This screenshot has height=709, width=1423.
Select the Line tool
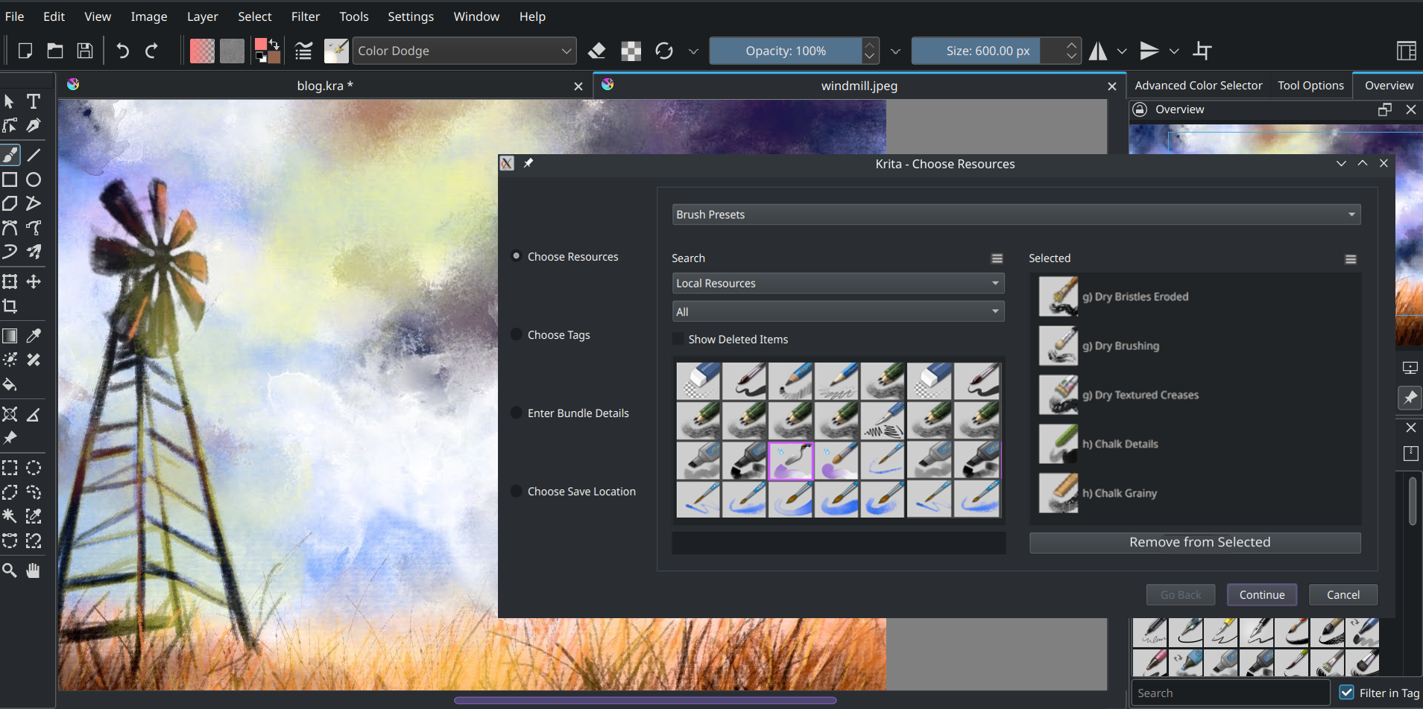coord(34,155)
